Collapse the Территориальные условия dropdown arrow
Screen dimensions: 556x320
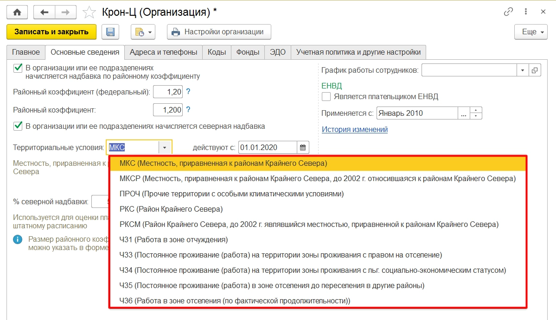[165, 147]
